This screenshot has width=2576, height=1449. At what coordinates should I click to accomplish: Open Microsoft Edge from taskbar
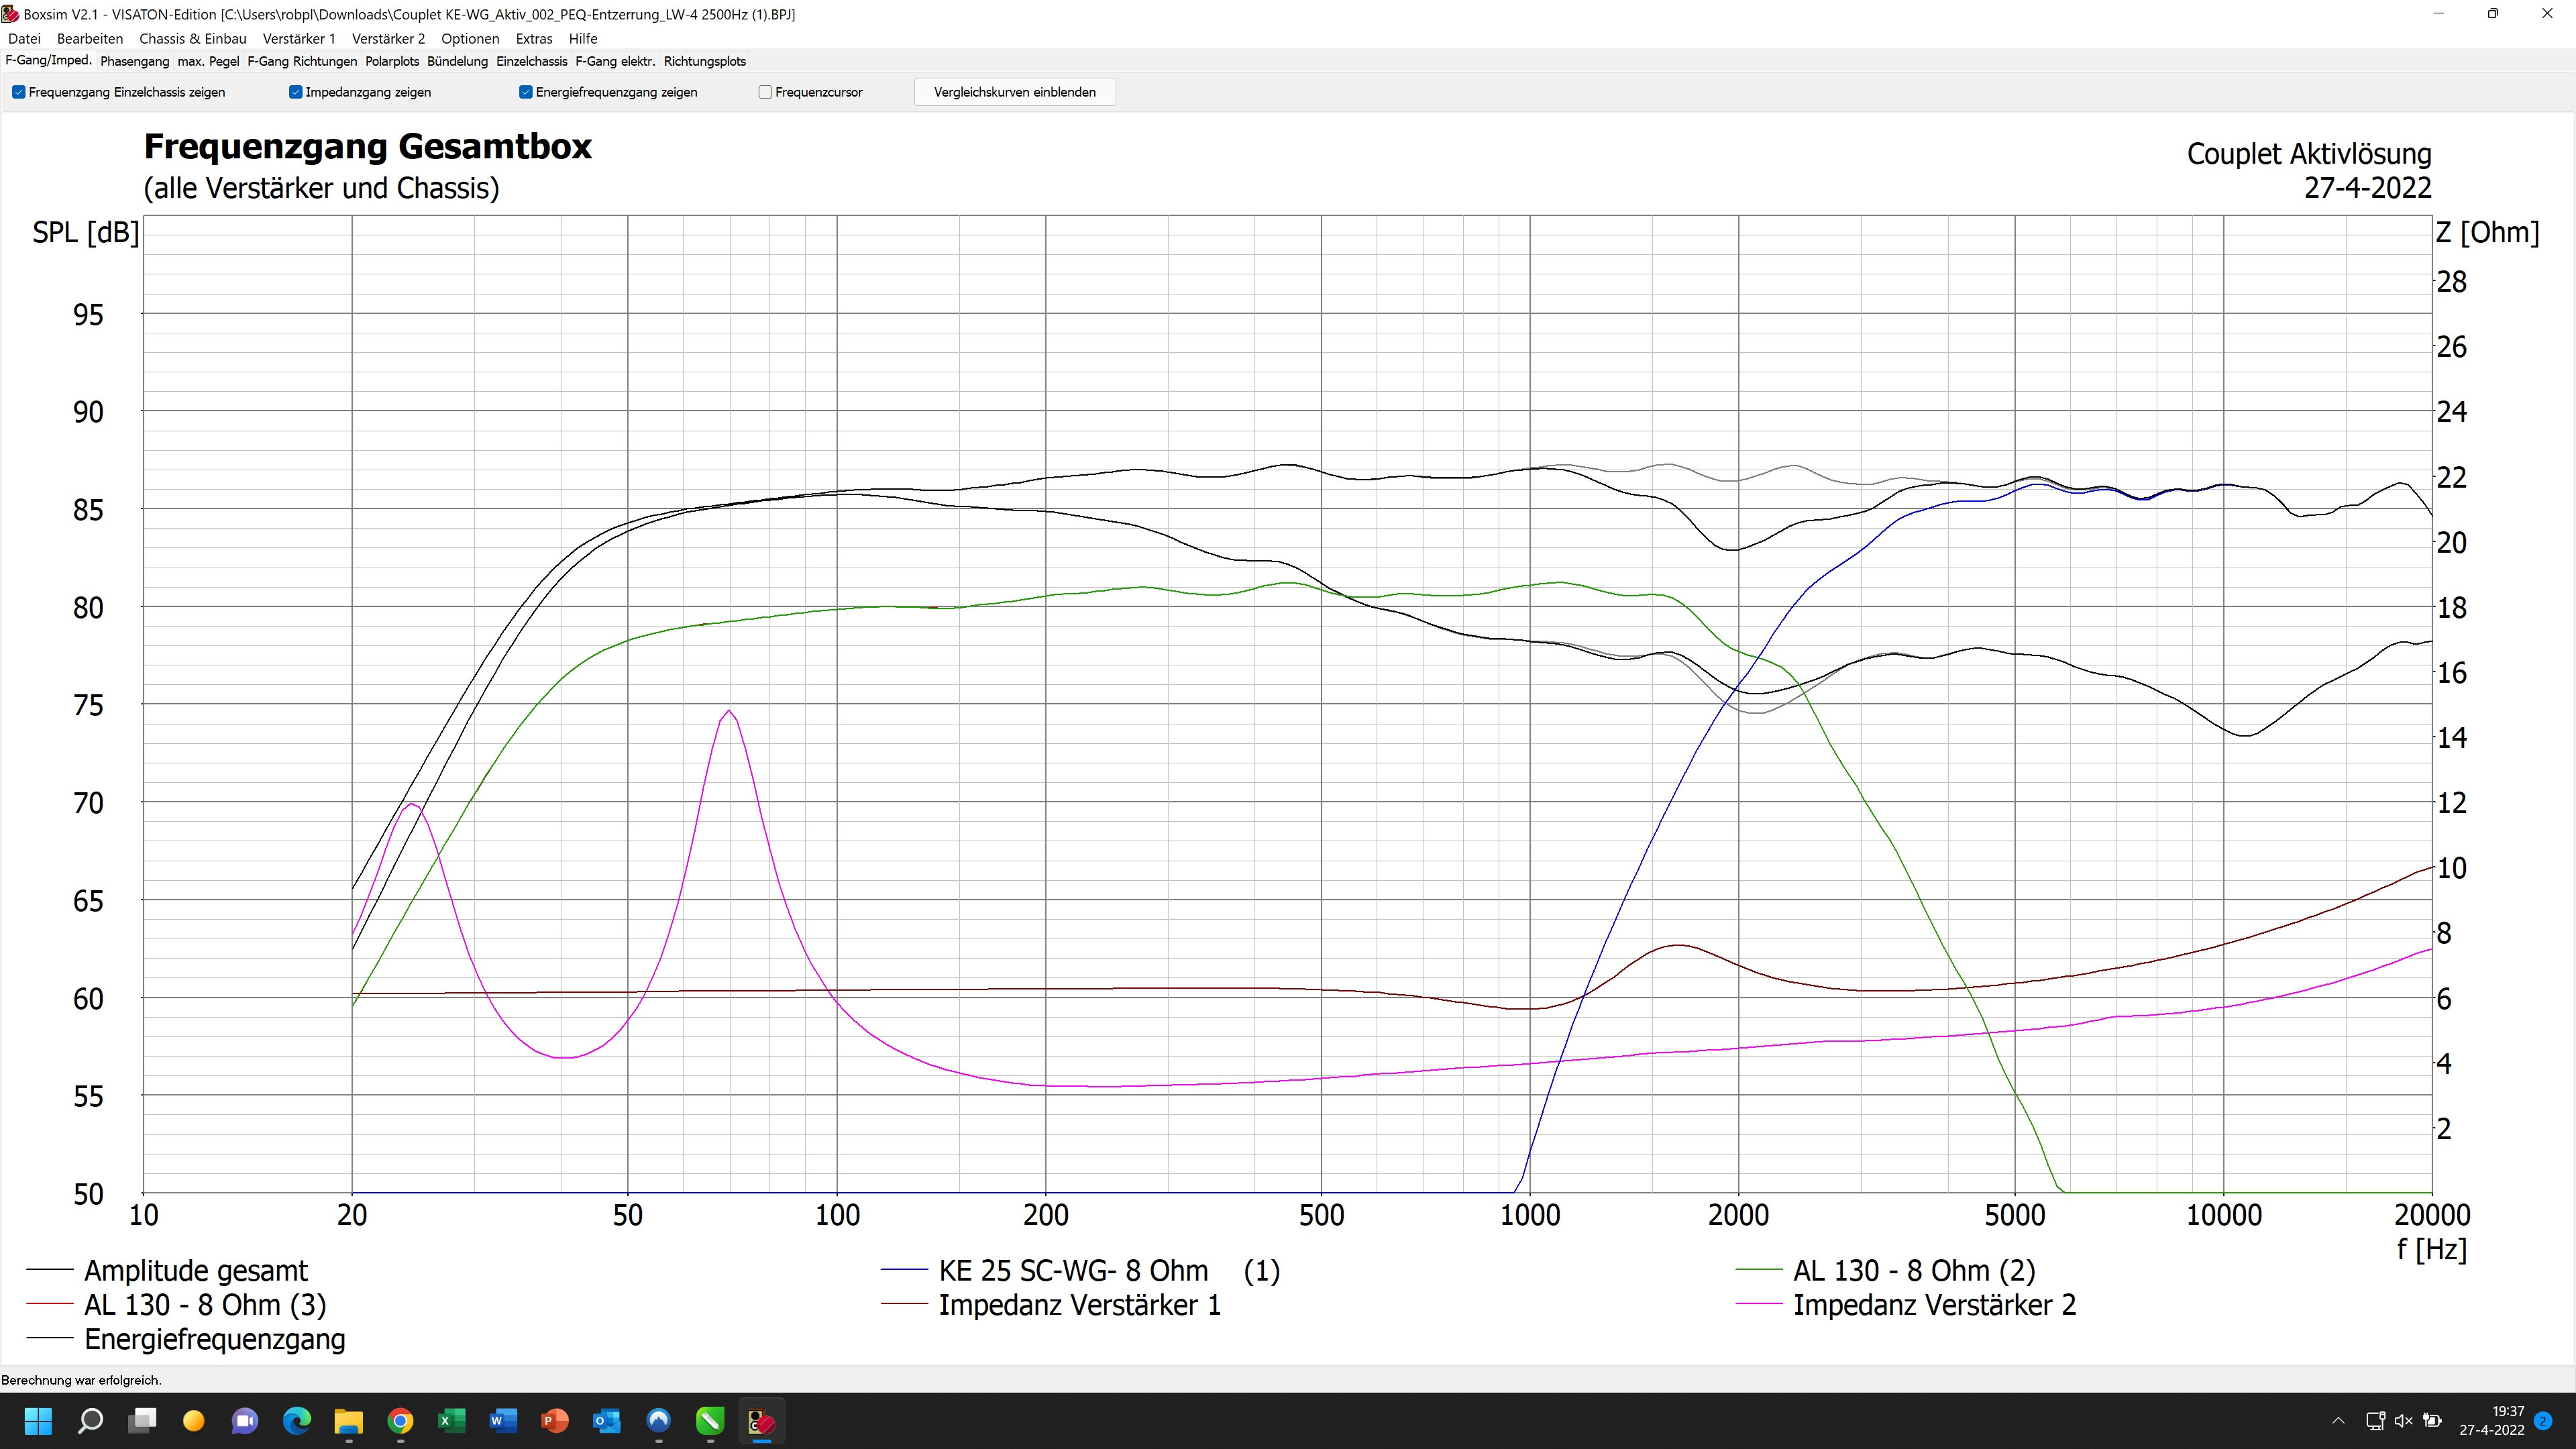click(x=297, y=1421)
